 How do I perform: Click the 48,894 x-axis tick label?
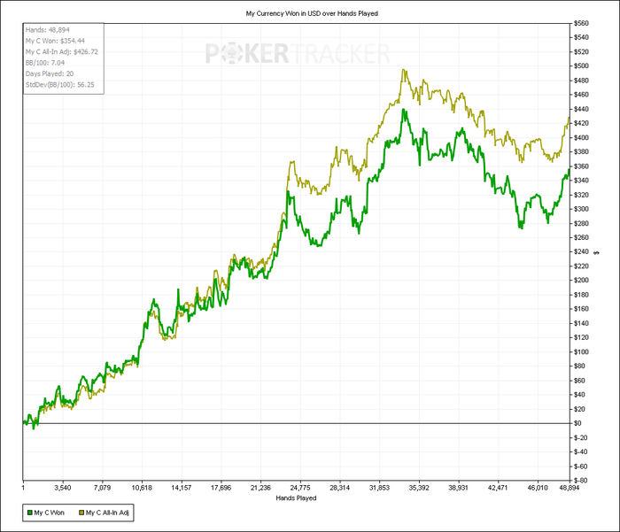569,488
